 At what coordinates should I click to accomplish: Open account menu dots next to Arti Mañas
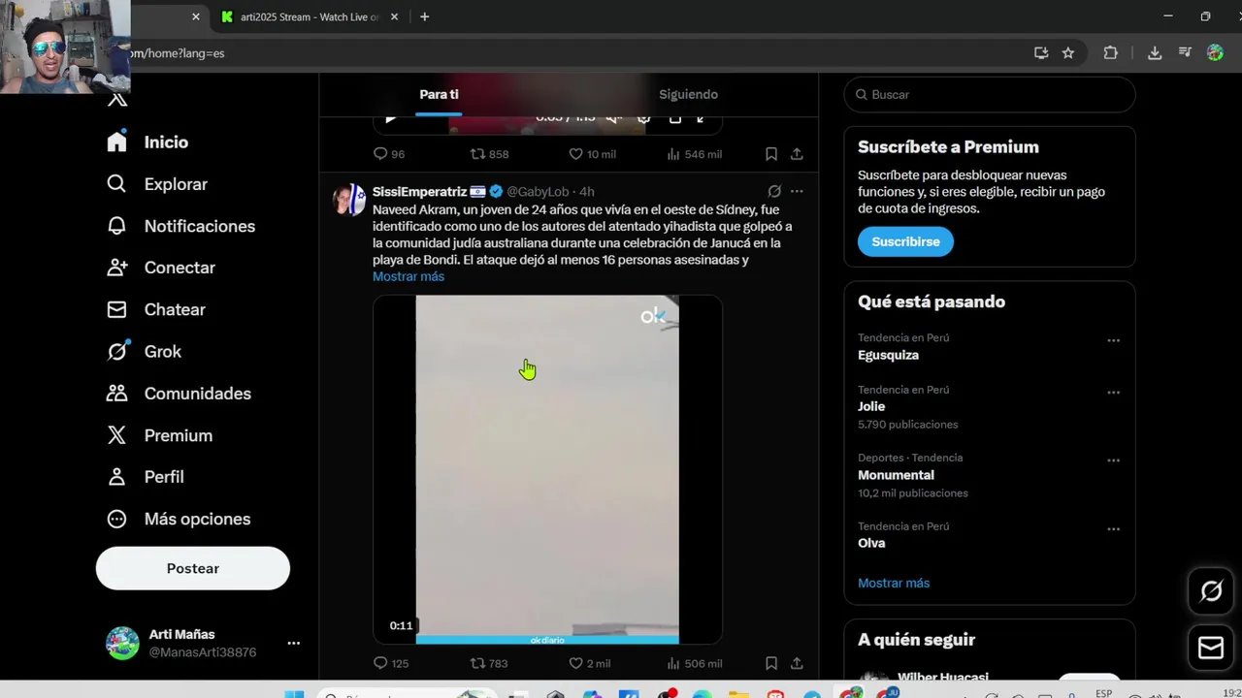[294, 643]
